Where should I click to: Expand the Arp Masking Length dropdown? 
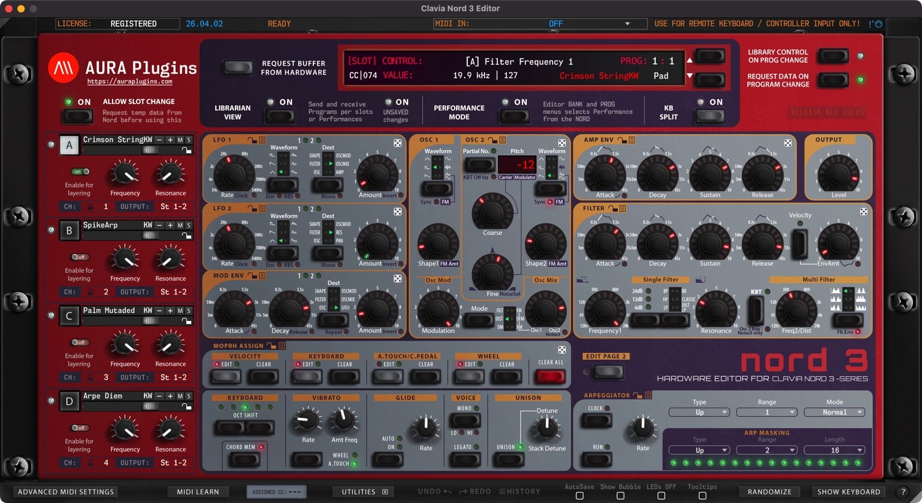pos(834,450)
